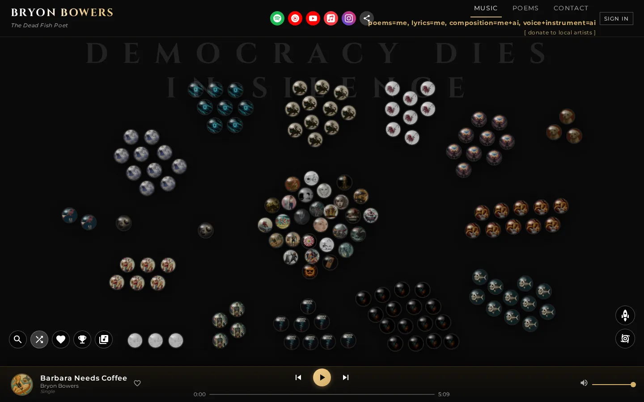Skip to the previous track
Image resolution: width=644 pixels, height=402 pixels.
pyautogui.click(x=298, y=377)
